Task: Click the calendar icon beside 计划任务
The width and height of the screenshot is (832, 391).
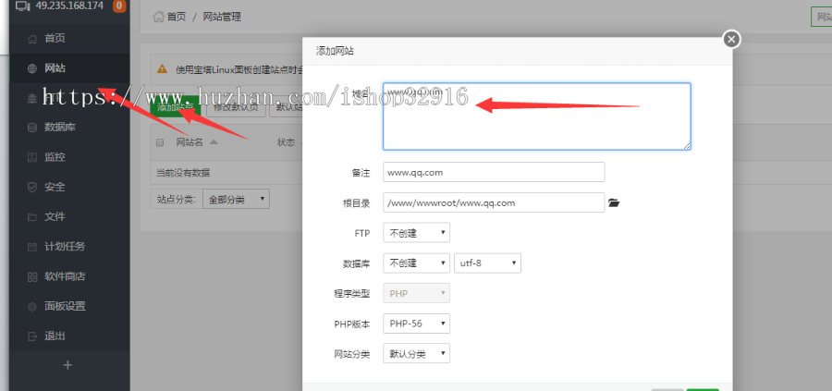Action: tap(32, 247)
